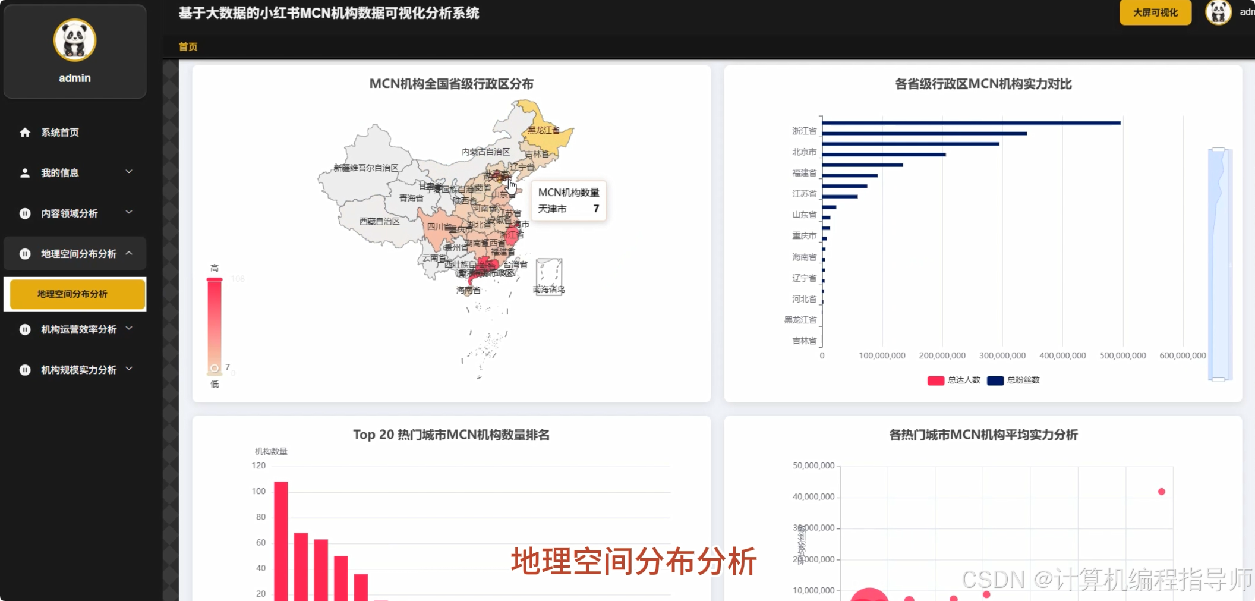Click the round icon beside 机构规模实力分析

(x=25, y=370)
